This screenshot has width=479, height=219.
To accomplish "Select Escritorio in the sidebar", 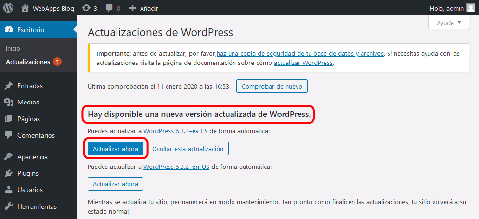I will tap(39, 30).
